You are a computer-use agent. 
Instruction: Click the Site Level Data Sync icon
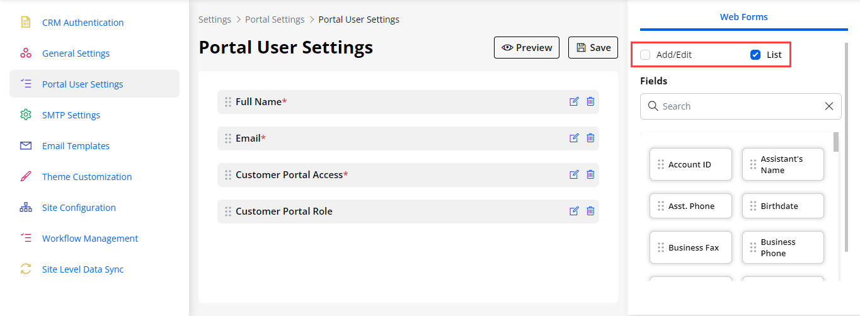26,269
